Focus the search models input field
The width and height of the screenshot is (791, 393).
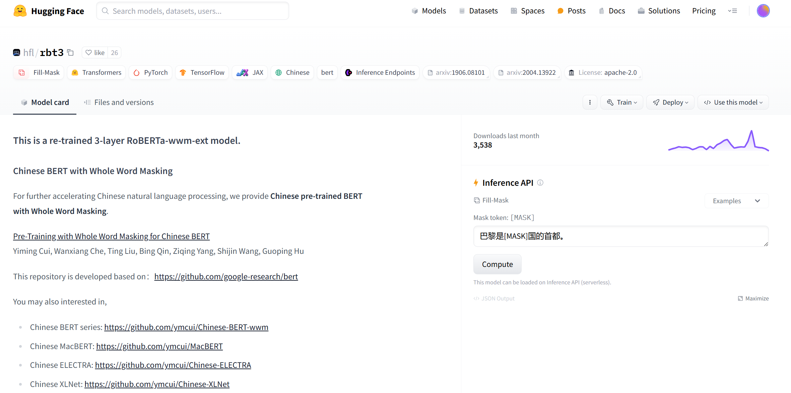tap(193, 11)
